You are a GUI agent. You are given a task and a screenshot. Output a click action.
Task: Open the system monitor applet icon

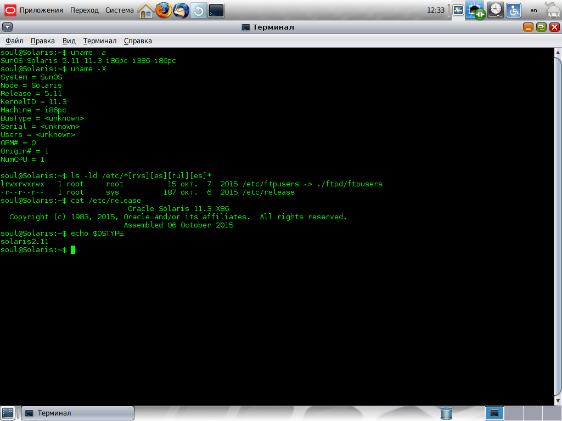[458, 10]
